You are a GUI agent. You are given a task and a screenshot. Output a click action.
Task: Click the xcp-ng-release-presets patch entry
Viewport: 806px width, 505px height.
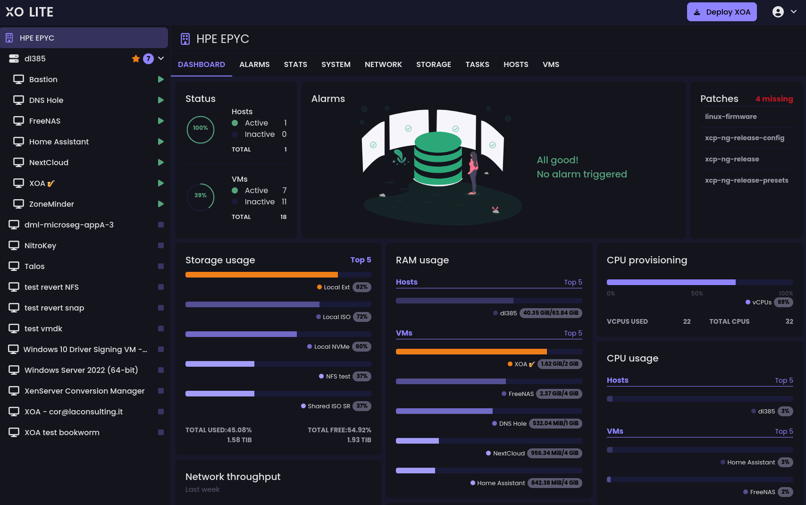click(x=747, y=180)
